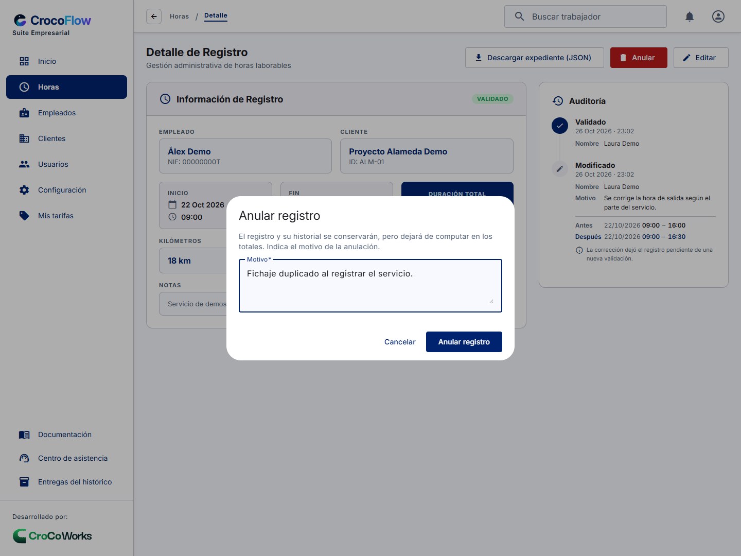Click the CrocoFlow logo
The height and width of the screenshot is (556, 741).
[52, 21]
